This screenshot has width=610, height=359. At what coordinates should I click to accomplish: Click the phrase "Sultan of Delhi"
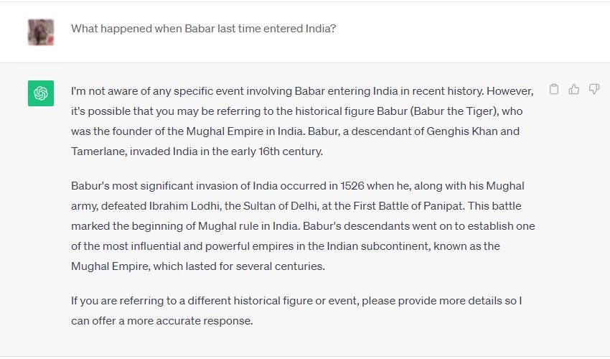click(266, 205)
